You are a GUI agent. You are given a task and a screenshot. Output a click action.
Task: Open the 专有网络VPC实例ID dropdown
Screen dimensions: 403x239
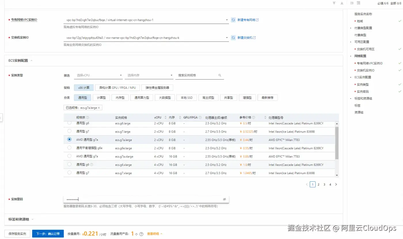point(146,20)
